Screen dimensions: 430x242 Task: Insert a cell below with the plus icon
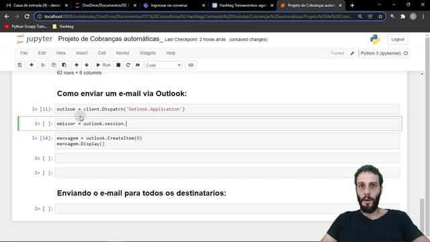pos(32,65)
